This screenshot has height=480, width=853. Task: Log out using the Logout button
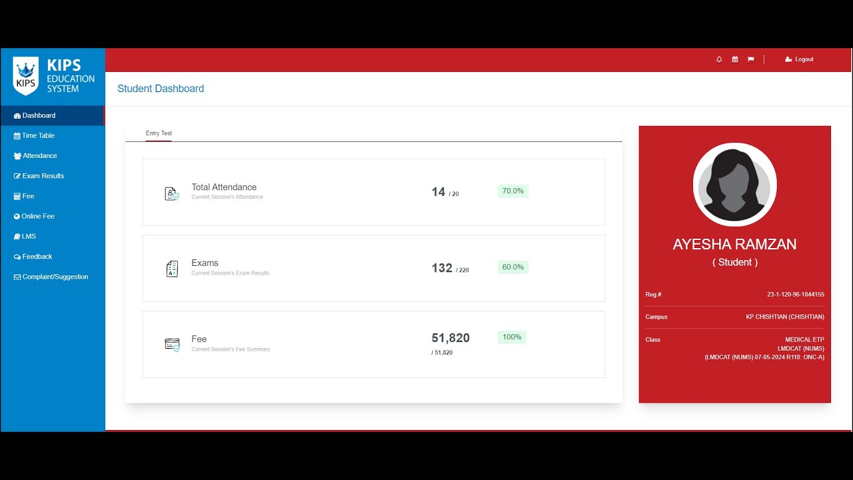pos(800,59)
